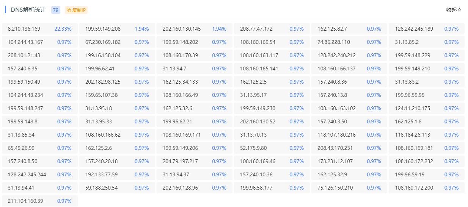Viewport: 468px width, 207px height.
Task: Select IP 52.175.9.80
Action: pyautogui.click(x=253, y=148)
